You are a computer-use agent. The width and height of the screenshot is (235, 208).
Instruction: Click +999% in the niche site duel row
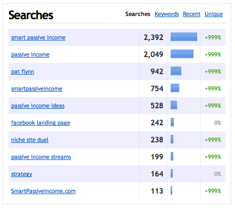213,140
